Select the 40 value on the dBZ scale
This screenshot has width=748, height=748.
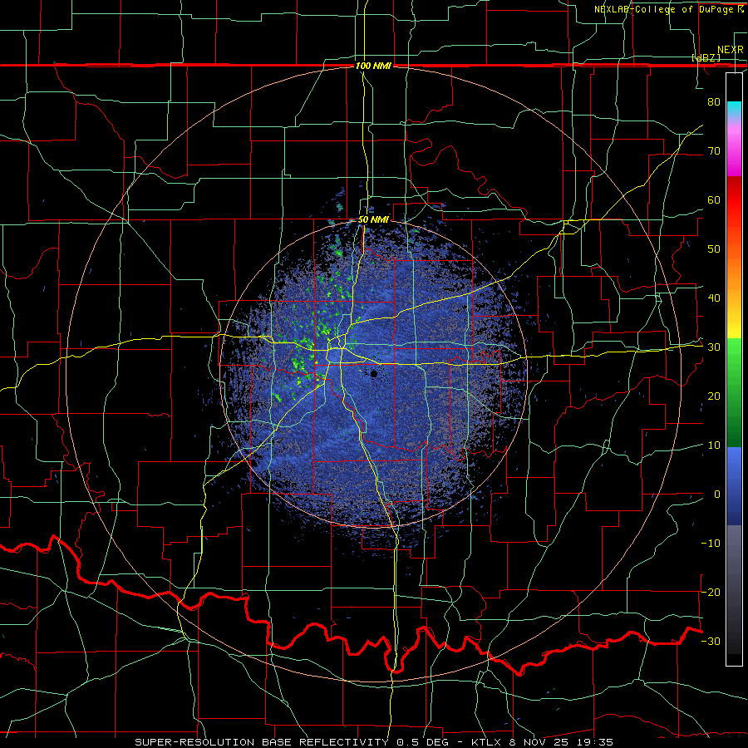pyautogui.click(x=714, y=298)
